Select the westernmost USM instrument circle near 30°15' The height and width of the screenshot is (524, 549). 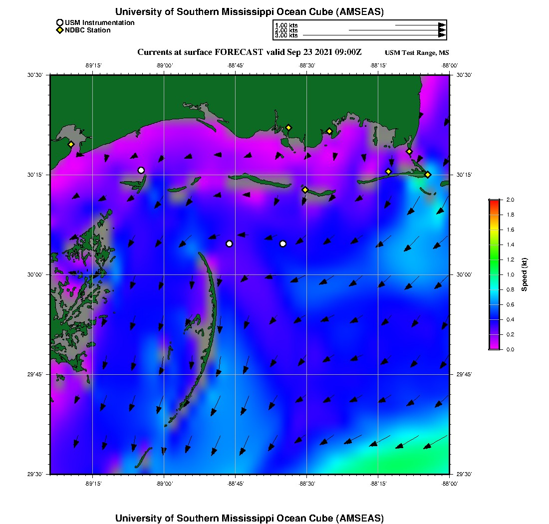141,171
